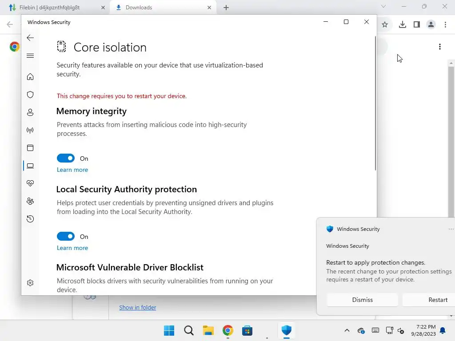Open a new Chrome tab
This screenshot has height=341, width=455.
point(226,8)
